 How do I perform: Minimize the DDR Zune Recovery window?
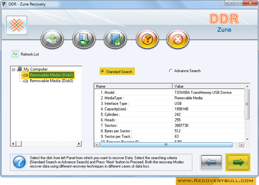pos(229,3)
